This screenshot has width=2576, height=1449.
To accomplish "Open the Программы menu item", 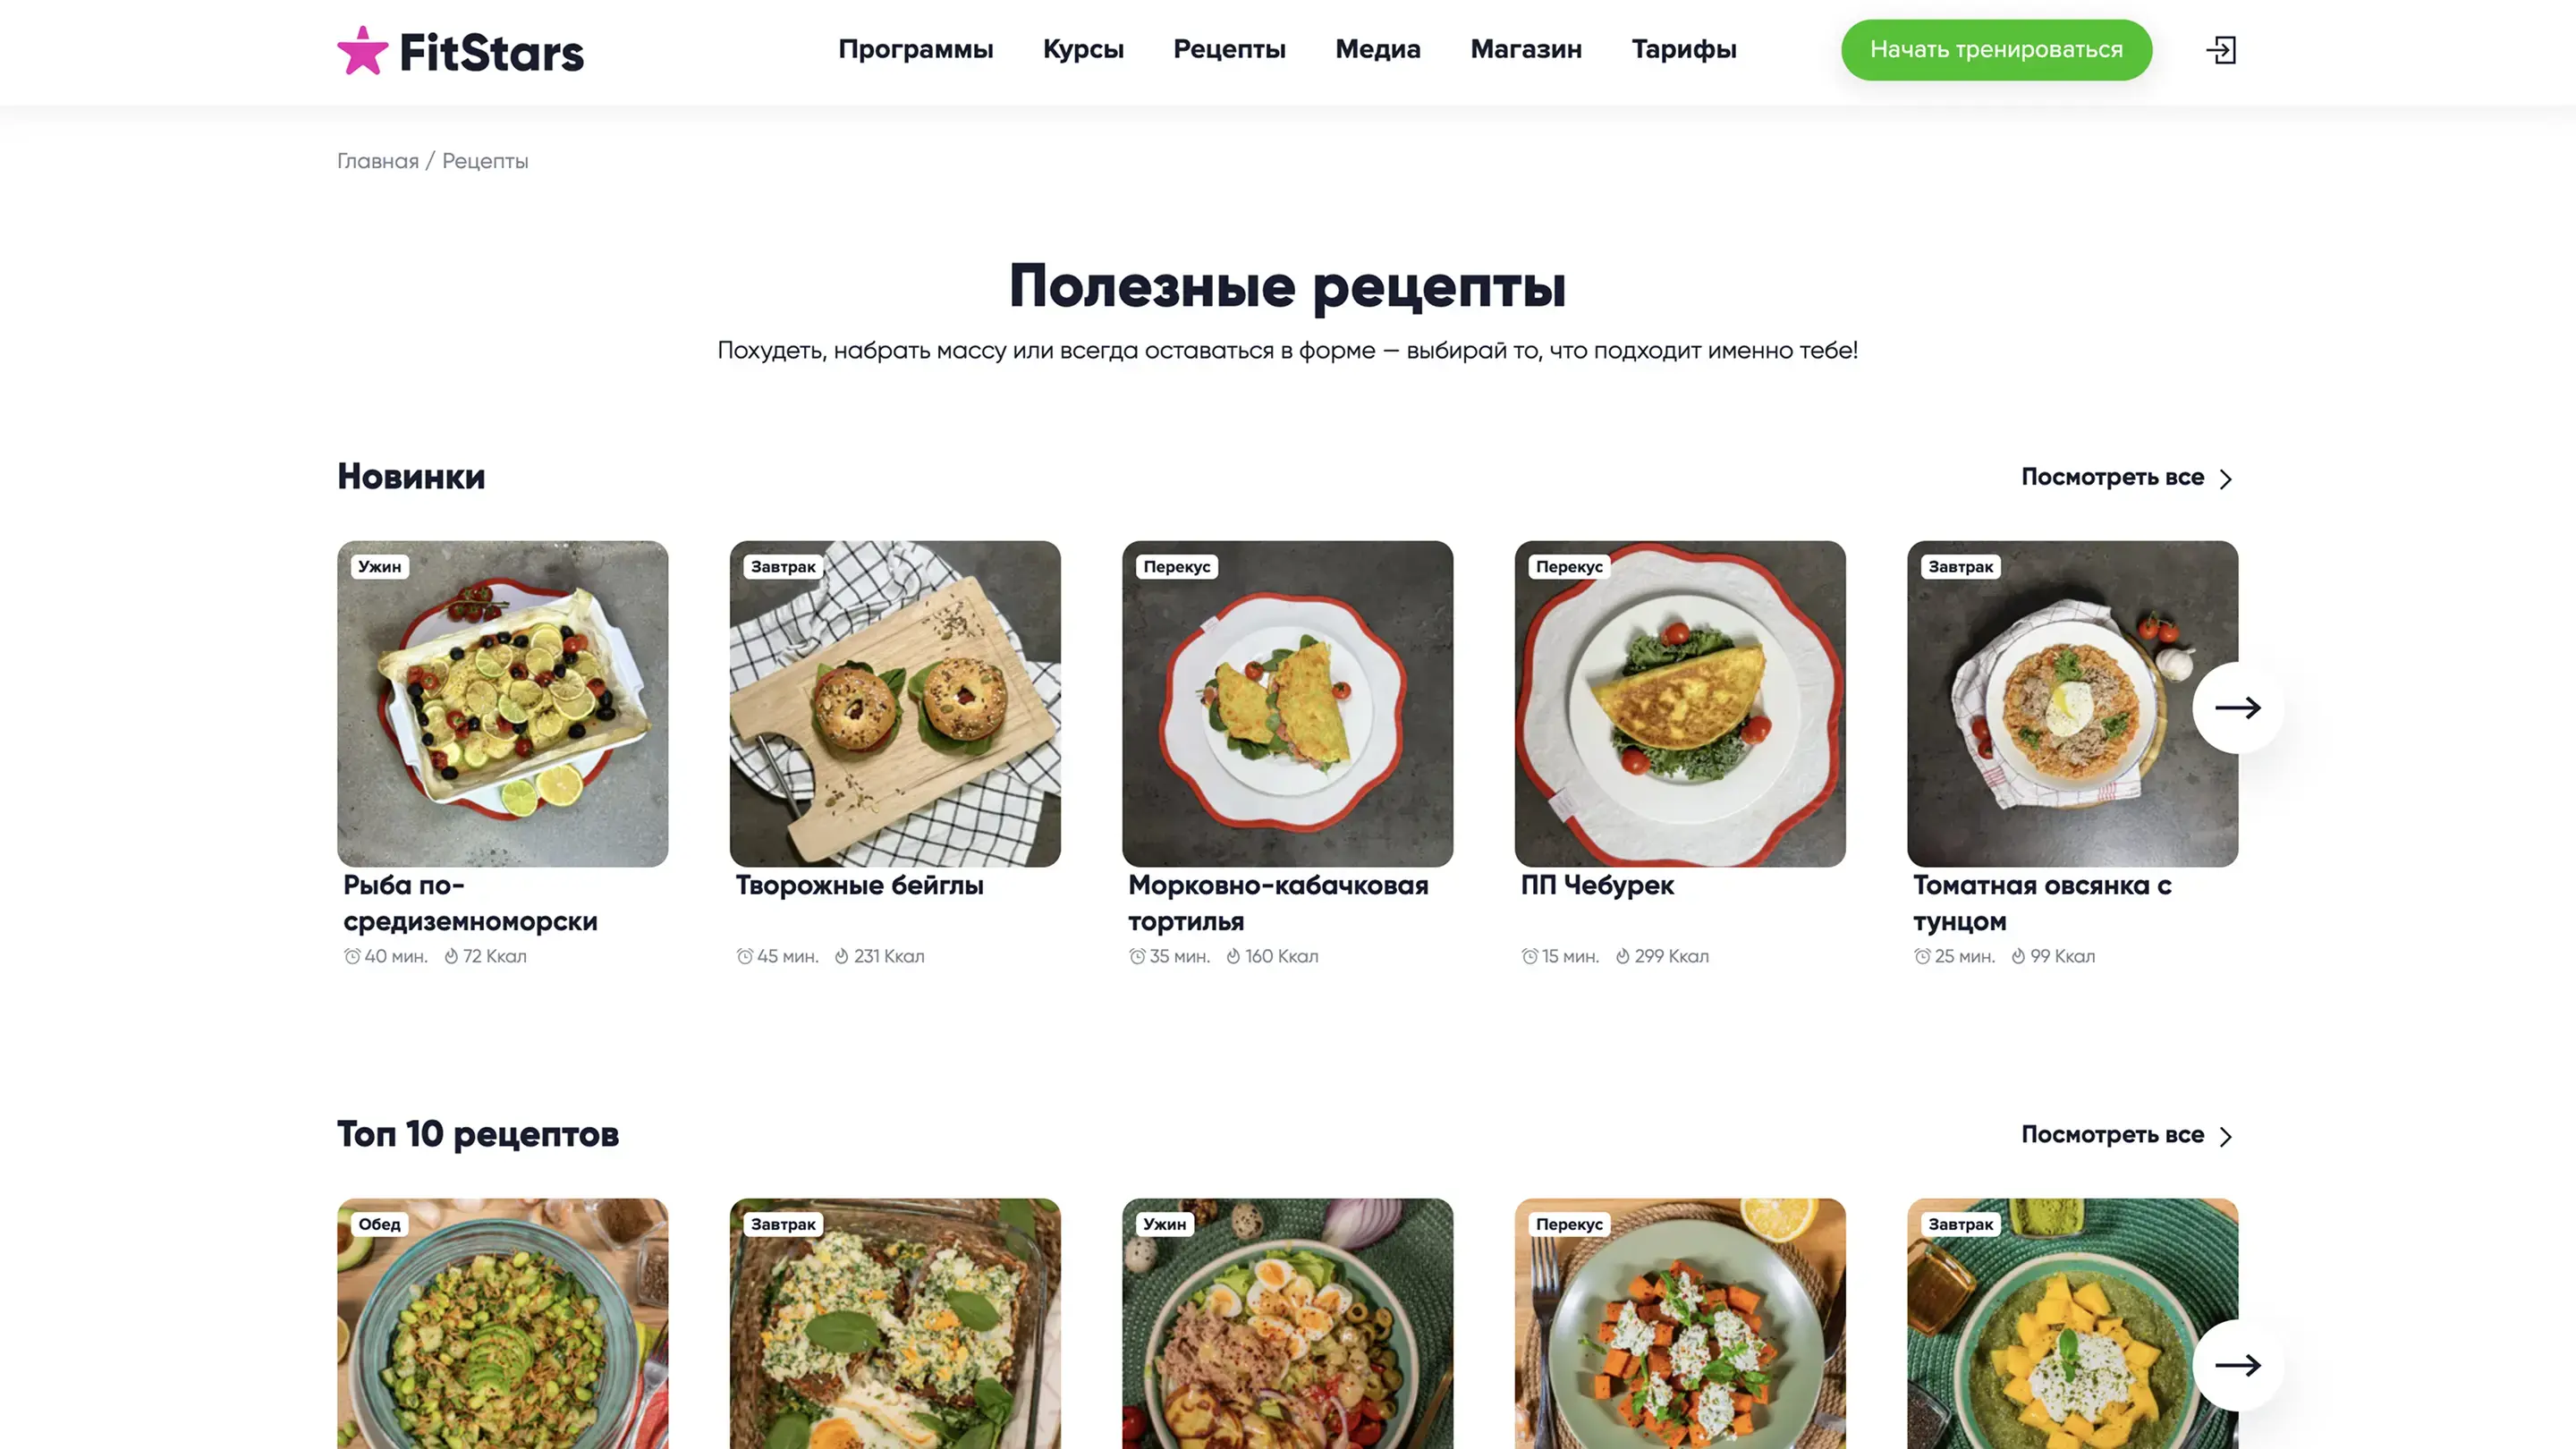I will point(915,49).
